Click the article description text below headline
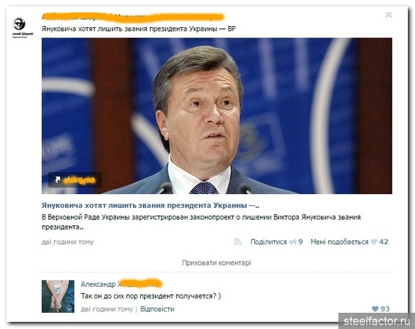Viewport: 415px width, 329px height. click(201, 222)
